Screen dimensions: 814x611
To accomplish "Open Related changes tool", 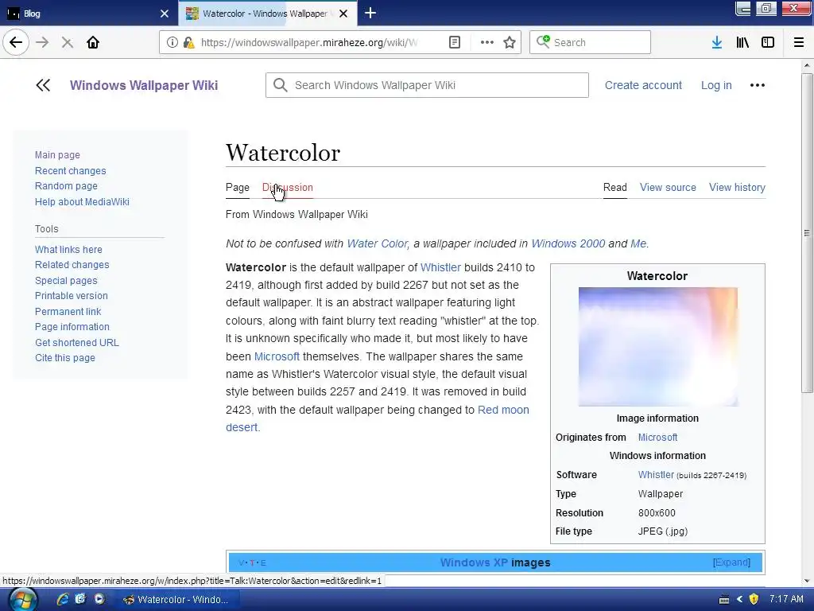I will click(x=72, y=264).
